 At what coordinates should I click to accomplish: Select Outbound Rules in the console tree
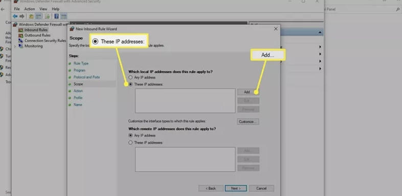[37, 35]
